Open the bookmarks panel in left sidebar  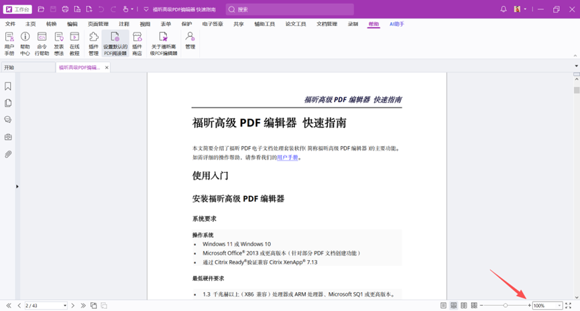click(8, 86)
